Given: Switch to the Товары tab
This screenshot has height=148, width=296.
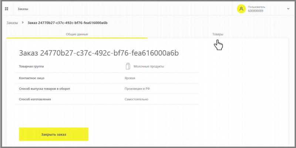Looking at the screenshot, I should click(x=218, y=34).
